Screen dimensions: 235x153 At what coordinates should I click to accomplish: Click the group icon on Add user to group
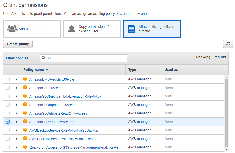click(x=12, y=29)
